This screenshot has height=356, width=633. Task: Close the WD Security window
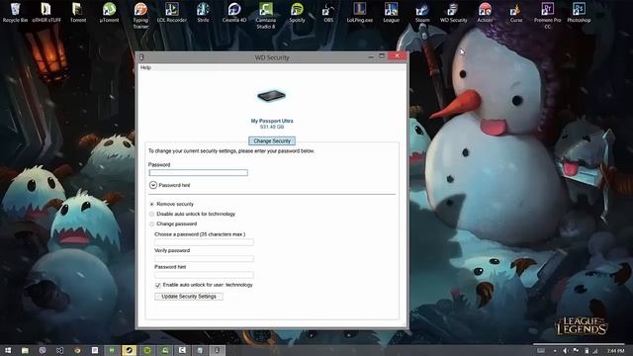398,56
